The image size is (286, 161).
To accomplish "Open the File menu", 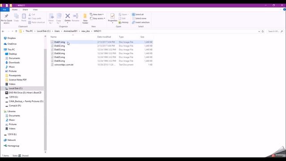I will click(5, 9).
